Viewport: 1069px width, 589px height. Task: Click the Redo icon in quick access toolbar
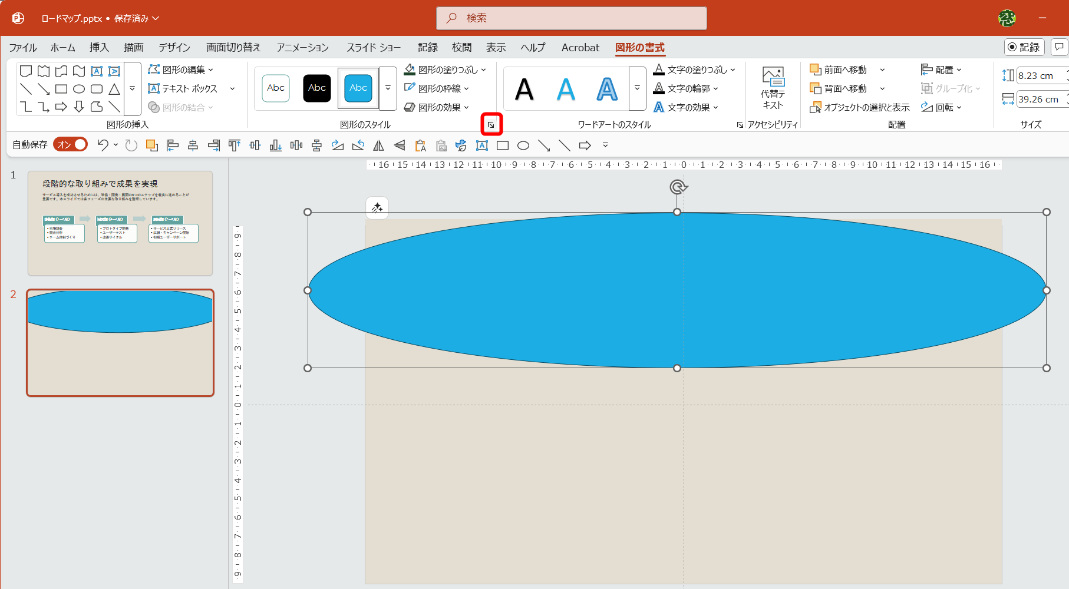(x=131, y=145)
